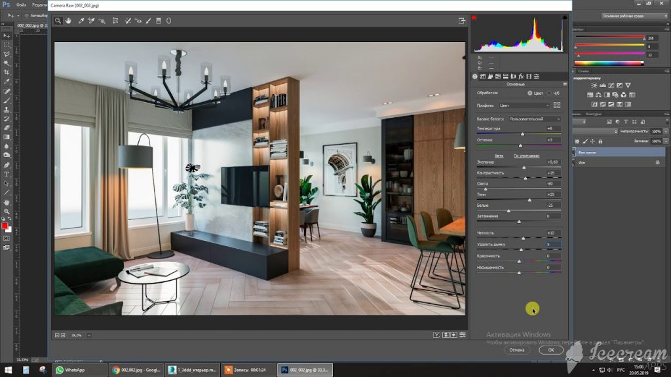Select the Adjustment Brush tool
Image resolution: width=671 pixels, height=377 pixels.
click(x=149, y=20)
